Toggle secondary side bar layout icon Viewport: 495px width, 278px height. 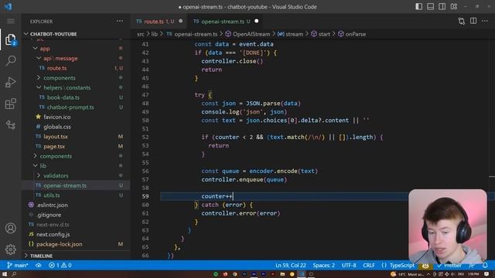coord(442,7)
